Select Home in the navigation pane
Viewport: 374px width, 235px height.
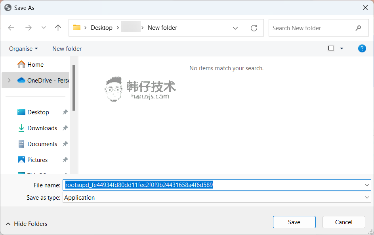point(36,65)
